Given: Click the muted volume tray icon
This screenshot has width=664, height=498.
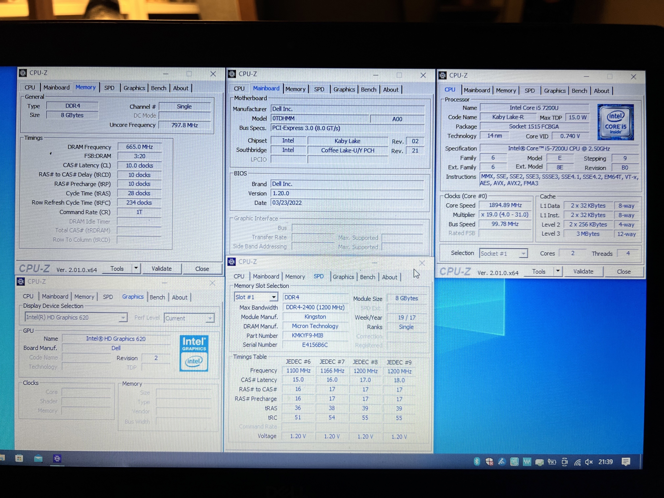Looking at the screenshot, I should (x=589, y=462).
